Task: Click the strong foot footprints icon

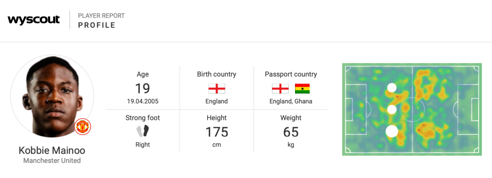Action: click(x=143, y=131)
